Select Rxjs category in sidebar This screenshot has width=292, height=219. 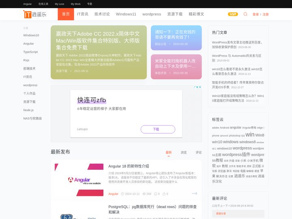point(26,60)
